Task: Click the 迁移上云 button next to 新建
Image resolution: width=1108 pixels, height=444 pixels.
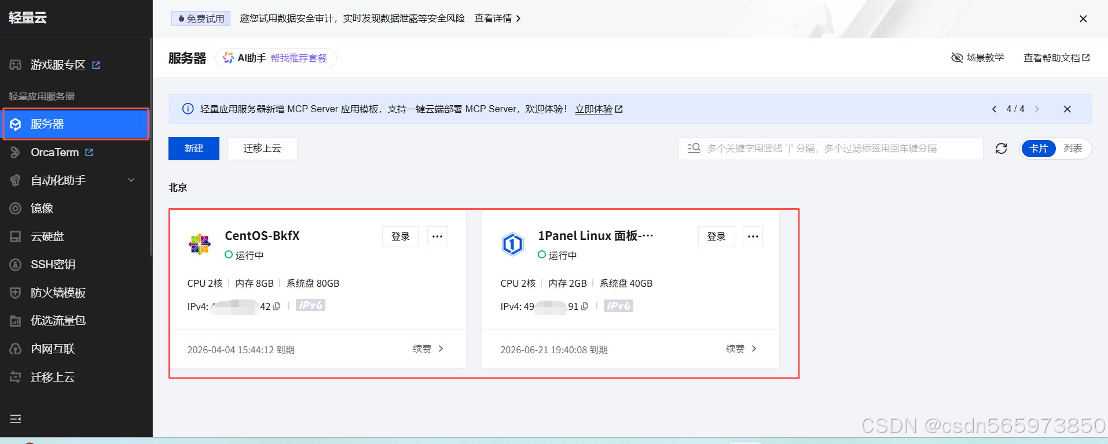Action: [x=262, y=149]
